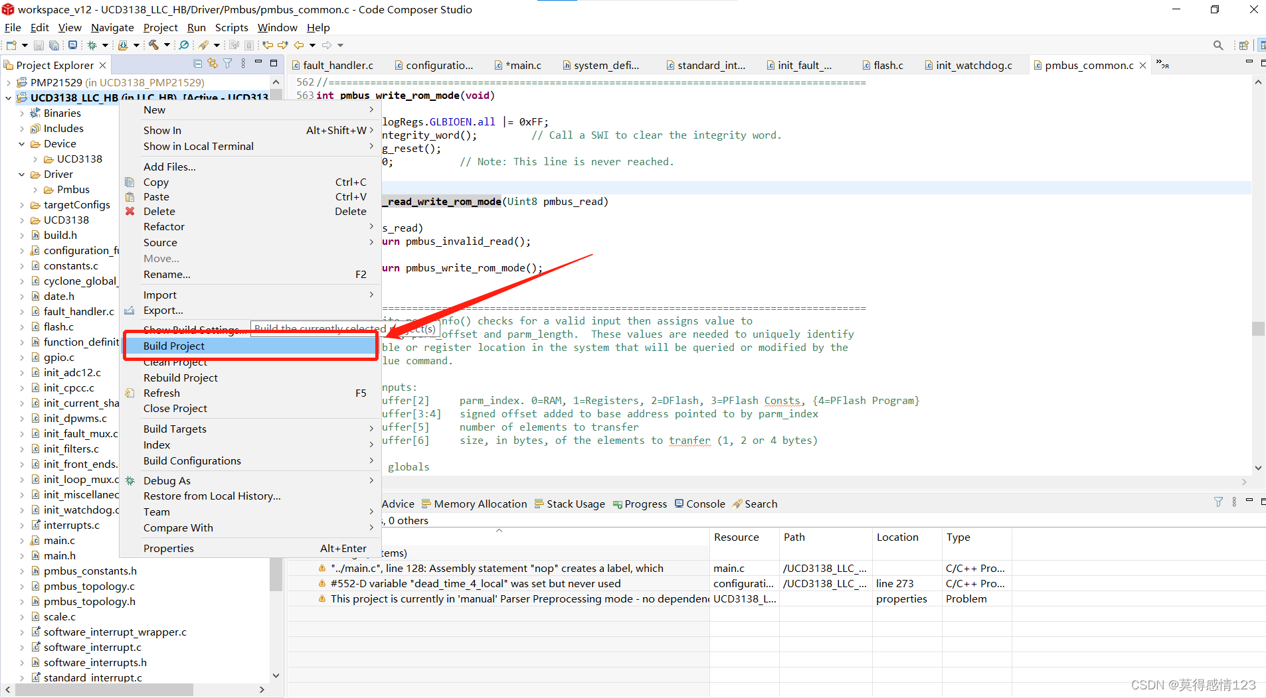Toggle Link with Editor in Project Explorer
The width and height of the screenshot is (1266, 698).
click(x=213, y=64)
